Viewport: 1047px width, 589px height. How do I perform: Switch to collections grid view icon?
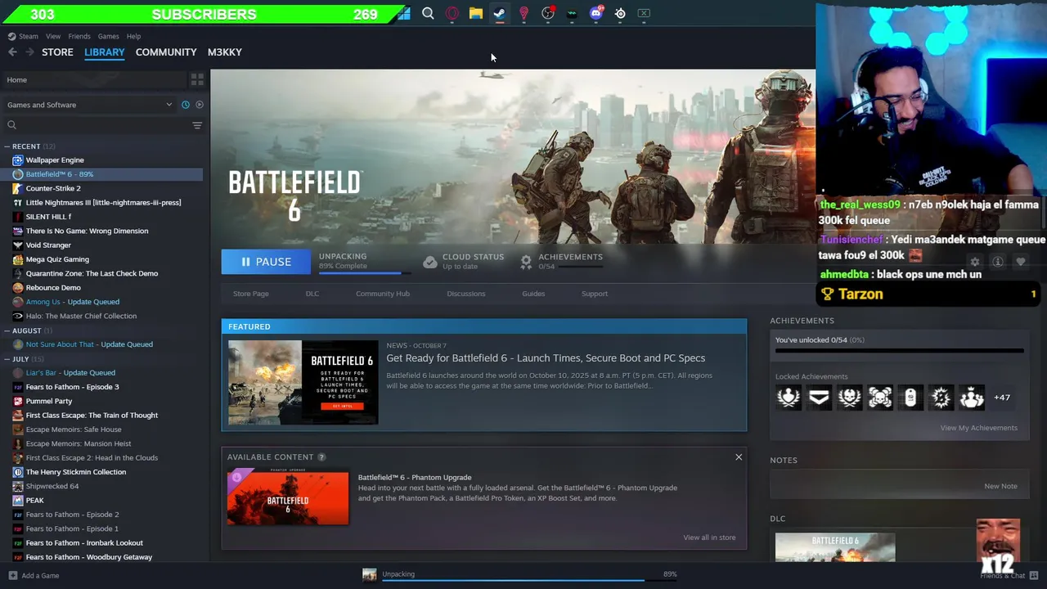tap(197, 79)
